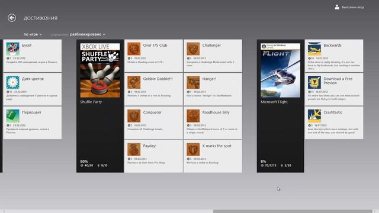Click the 'достижения' page heading
This screenshot has height=213, width=379.
(x=41, y=18)
